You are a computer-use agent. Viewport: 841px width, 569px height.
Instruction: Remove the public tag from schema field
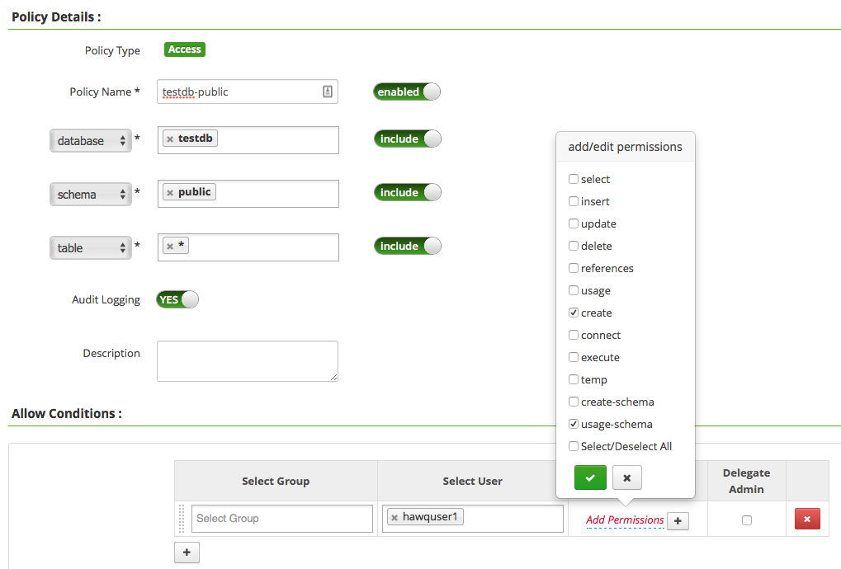coord(170,193)
